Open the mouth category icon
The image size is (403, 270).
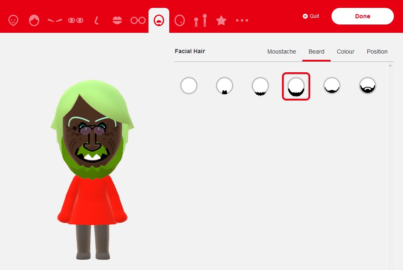(117, 20)
